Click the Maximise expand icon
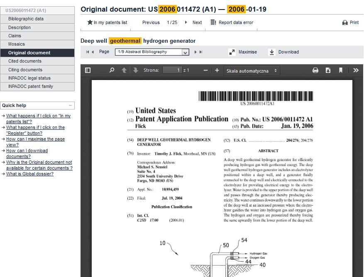Viewport: 364px width, 277px height. click(x=232, y=52)
